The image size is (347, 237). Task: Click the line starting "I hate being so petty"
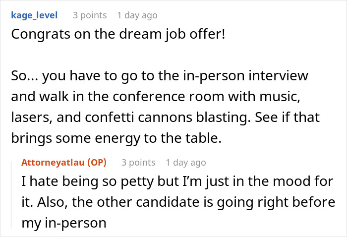pyautogui.click(x=177, y=182)
